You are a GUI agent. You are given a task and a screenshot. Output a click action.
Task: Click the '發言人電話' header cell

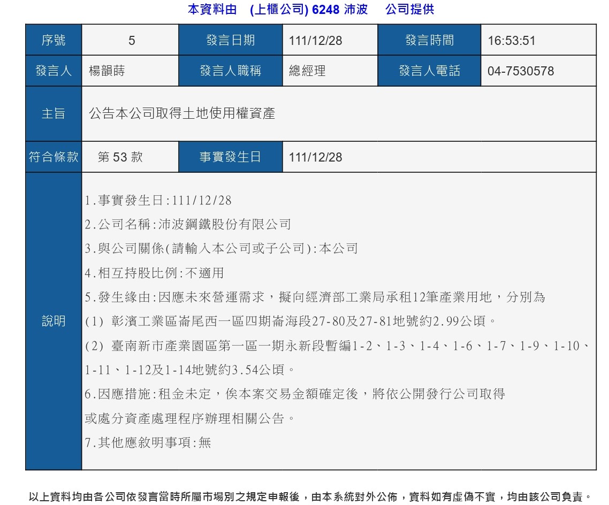[x=429, y=71]
